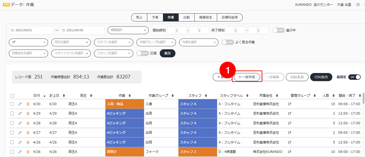365x157 pixels.
Task: Delete the 4/29 row with trash icon
Action: coord(28,113)
